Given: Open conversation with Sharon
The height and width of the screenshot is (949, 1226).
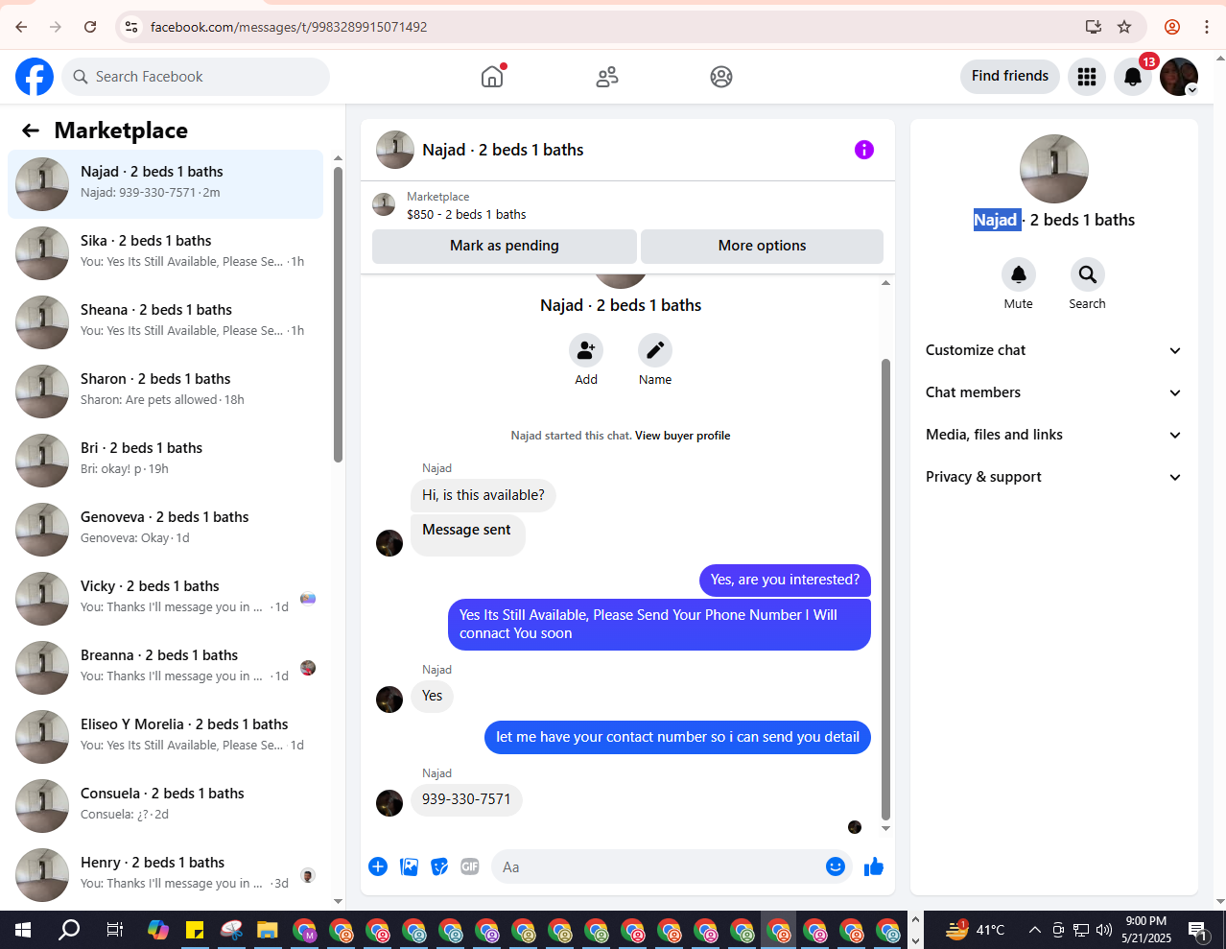Looking at the screenshot, I should pyautogui.click(x=166, y=391).
